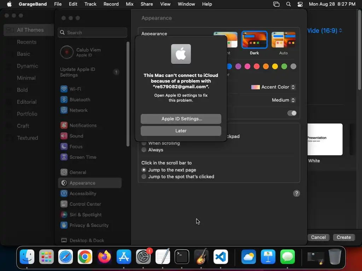Click Cancel in Keynote theme chooser
The image size is (362, 271).
coord(318,237)
